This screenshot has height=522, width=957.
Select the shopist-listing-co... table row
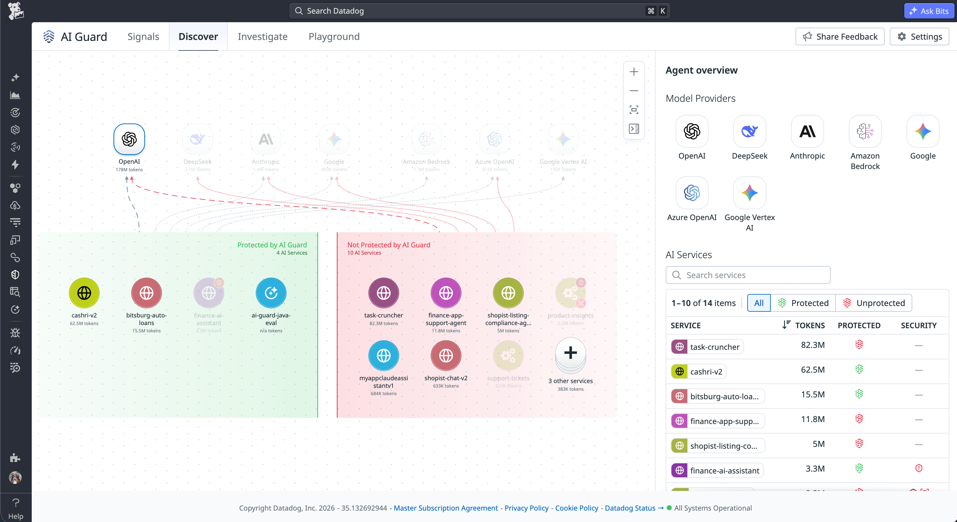[807, 446]
